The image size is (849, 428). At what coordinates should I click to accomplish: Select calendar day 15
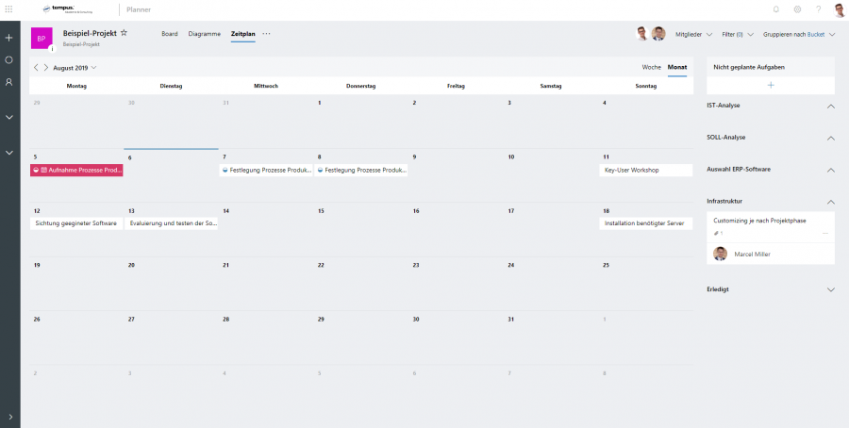click(x=361, y=229)
